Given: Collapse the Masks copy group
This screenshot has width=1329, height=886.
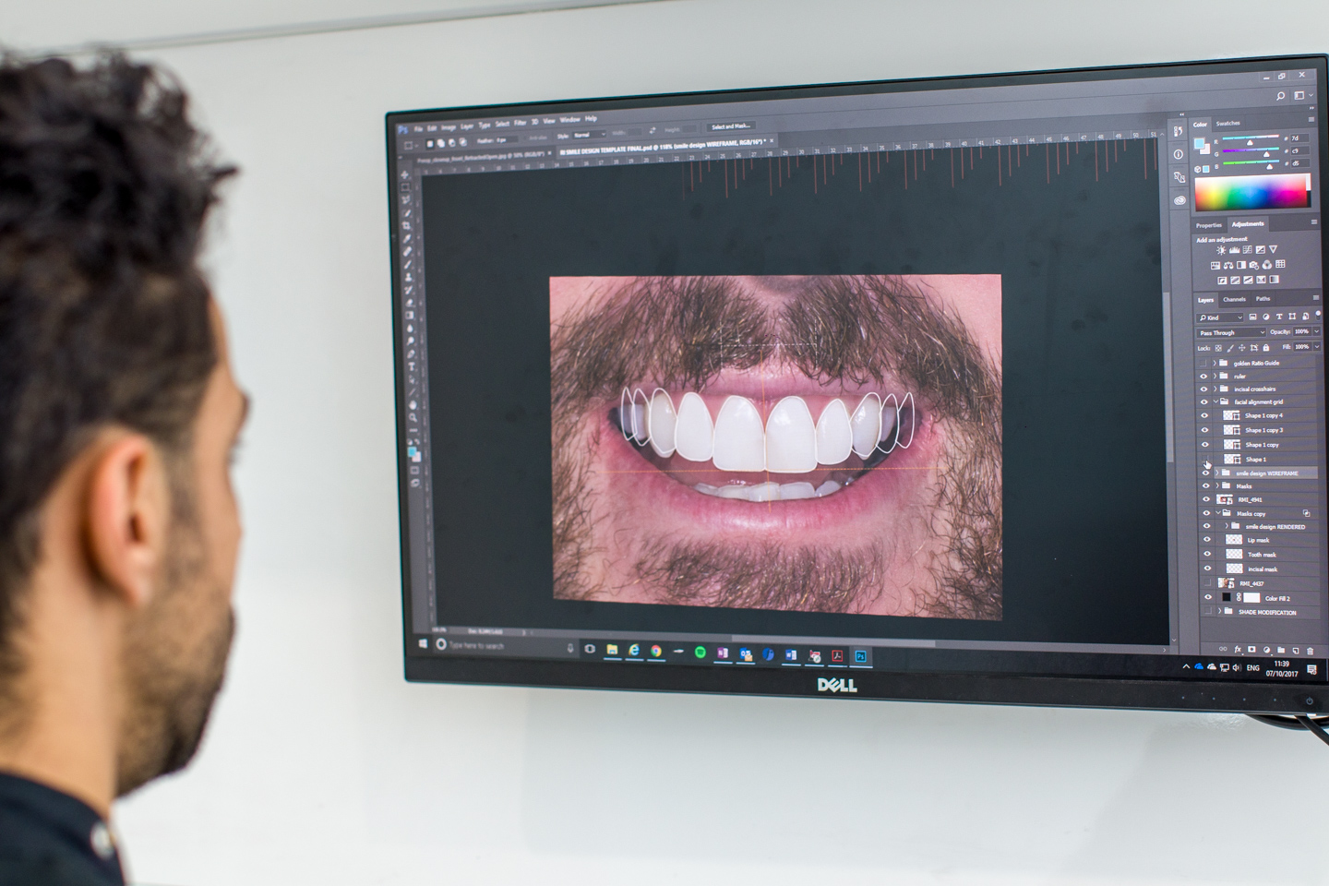Looking at the screenshot, I should tap(1217, 513).
